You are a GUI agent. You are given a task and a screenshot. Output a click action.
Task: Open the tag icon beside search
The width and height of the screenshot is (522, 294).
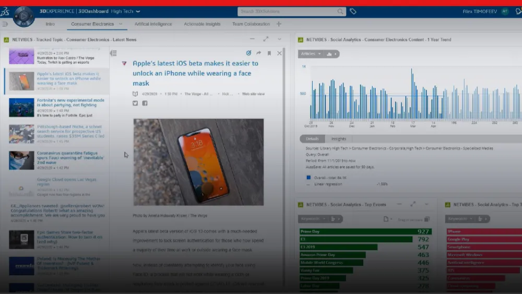[353, 11]
